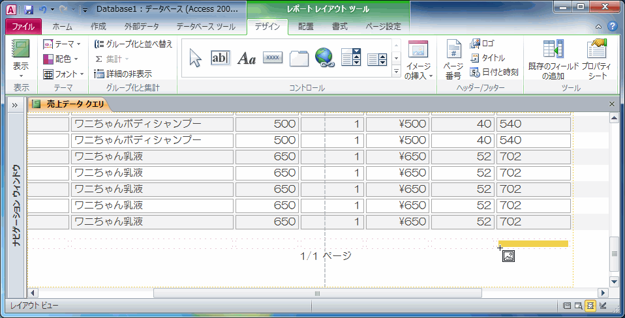This screenshot has height=318, width=625.
Task: Choose the Select pointer control
Action: (195, 58)
